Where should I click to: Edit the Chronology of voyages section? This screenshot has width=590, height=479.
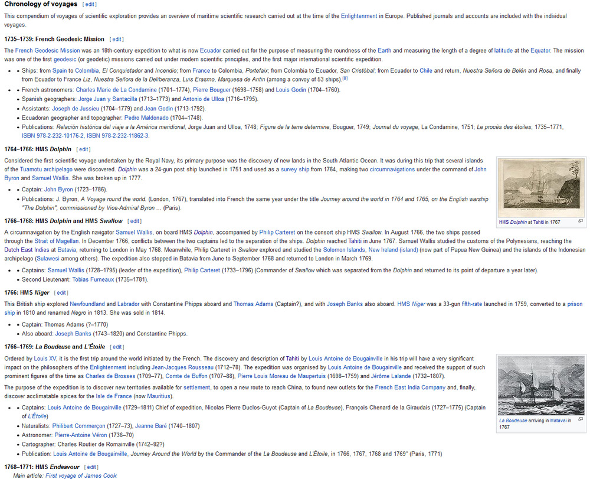point(90,5)
